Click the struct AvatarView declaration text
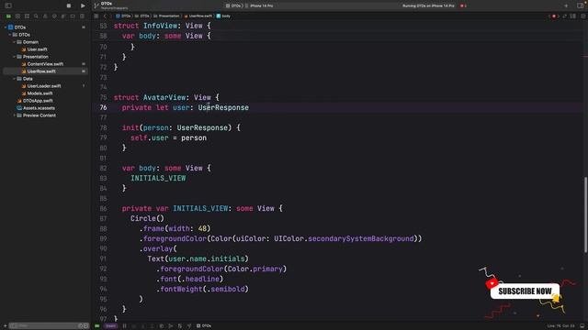 (166, 97)
